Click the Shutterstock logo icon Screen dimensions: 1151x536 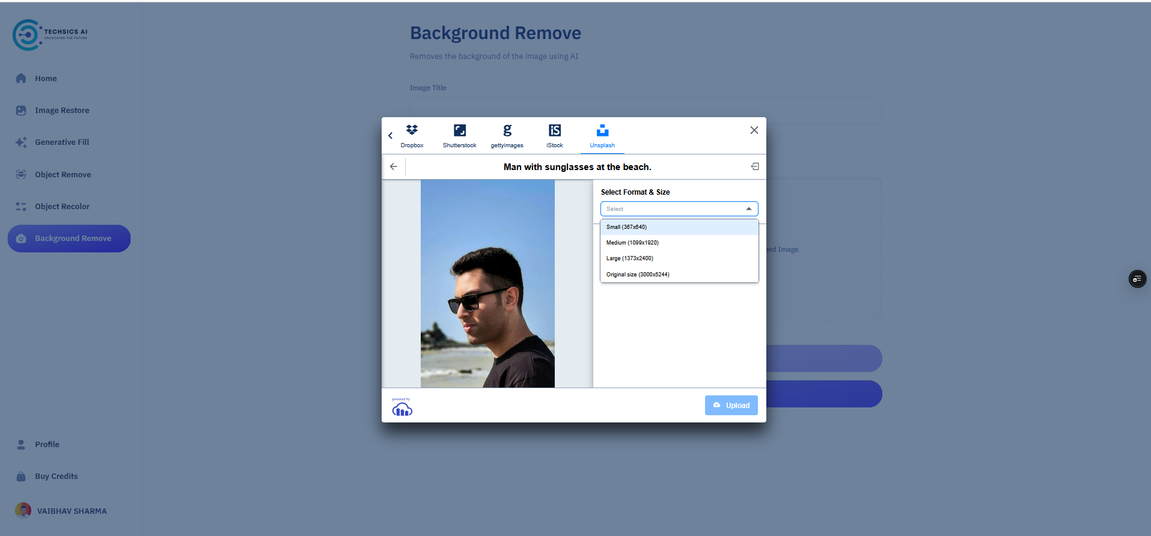[460, 130]
